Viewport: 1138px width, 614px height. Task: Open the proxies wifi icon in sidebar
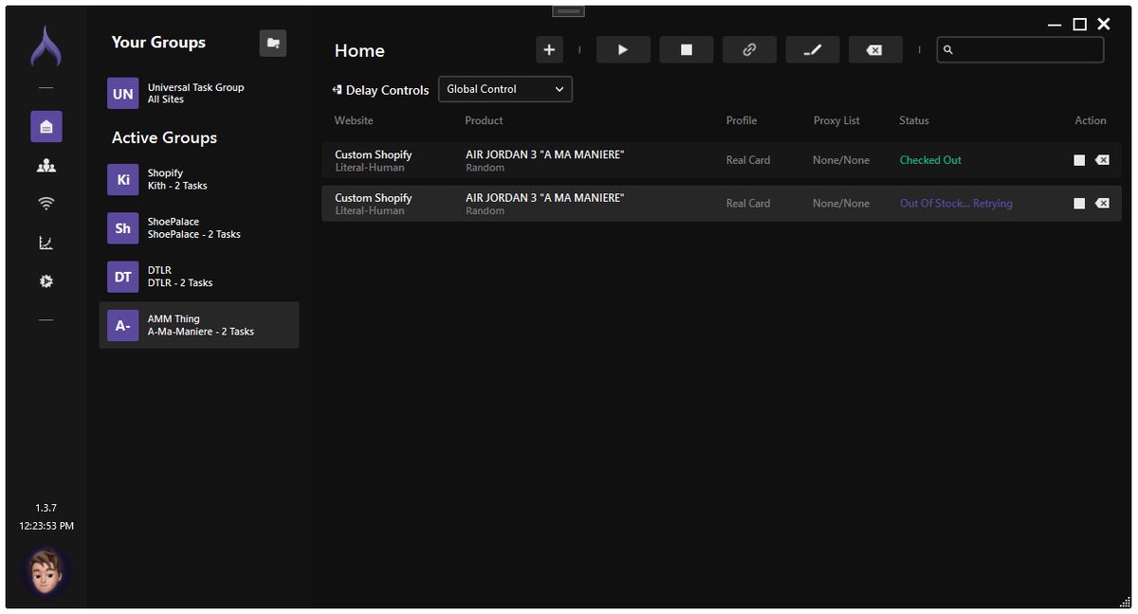(46, 204)
